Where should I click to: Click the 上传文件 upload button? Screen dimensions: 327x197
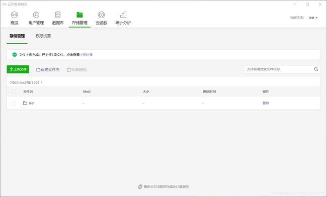(x=18, y=69)
